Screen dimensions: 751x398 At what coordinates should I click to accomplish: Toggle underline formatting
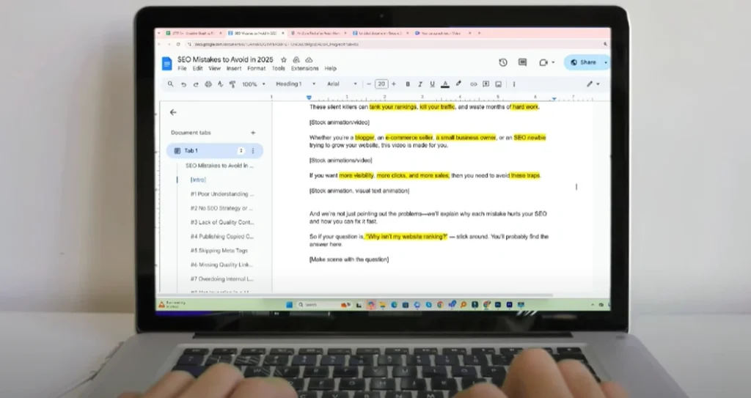[x=432, y=84]
